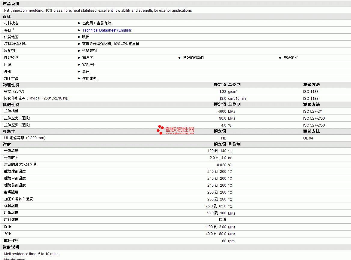Viewport: 351px width, 260px height.
Task: Click the 背压 value 40.0 到 80.0
Action: pos(216,234)
